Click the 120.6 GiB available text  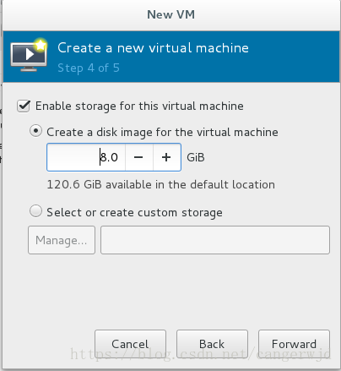tap(160, 184)
